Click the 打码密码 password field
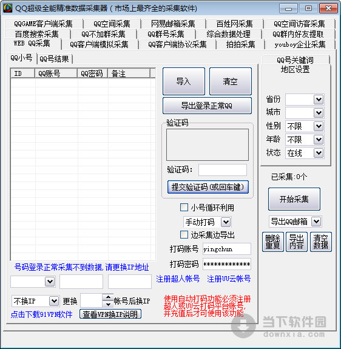 click(227, 264)
